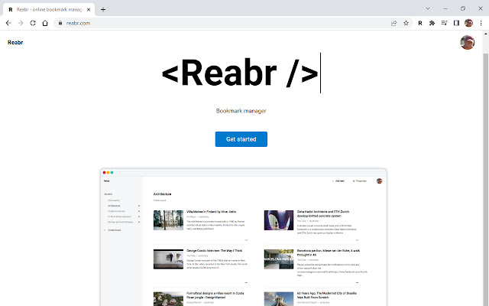Click the Reabr logo text in header

click(x=15, y=43)
